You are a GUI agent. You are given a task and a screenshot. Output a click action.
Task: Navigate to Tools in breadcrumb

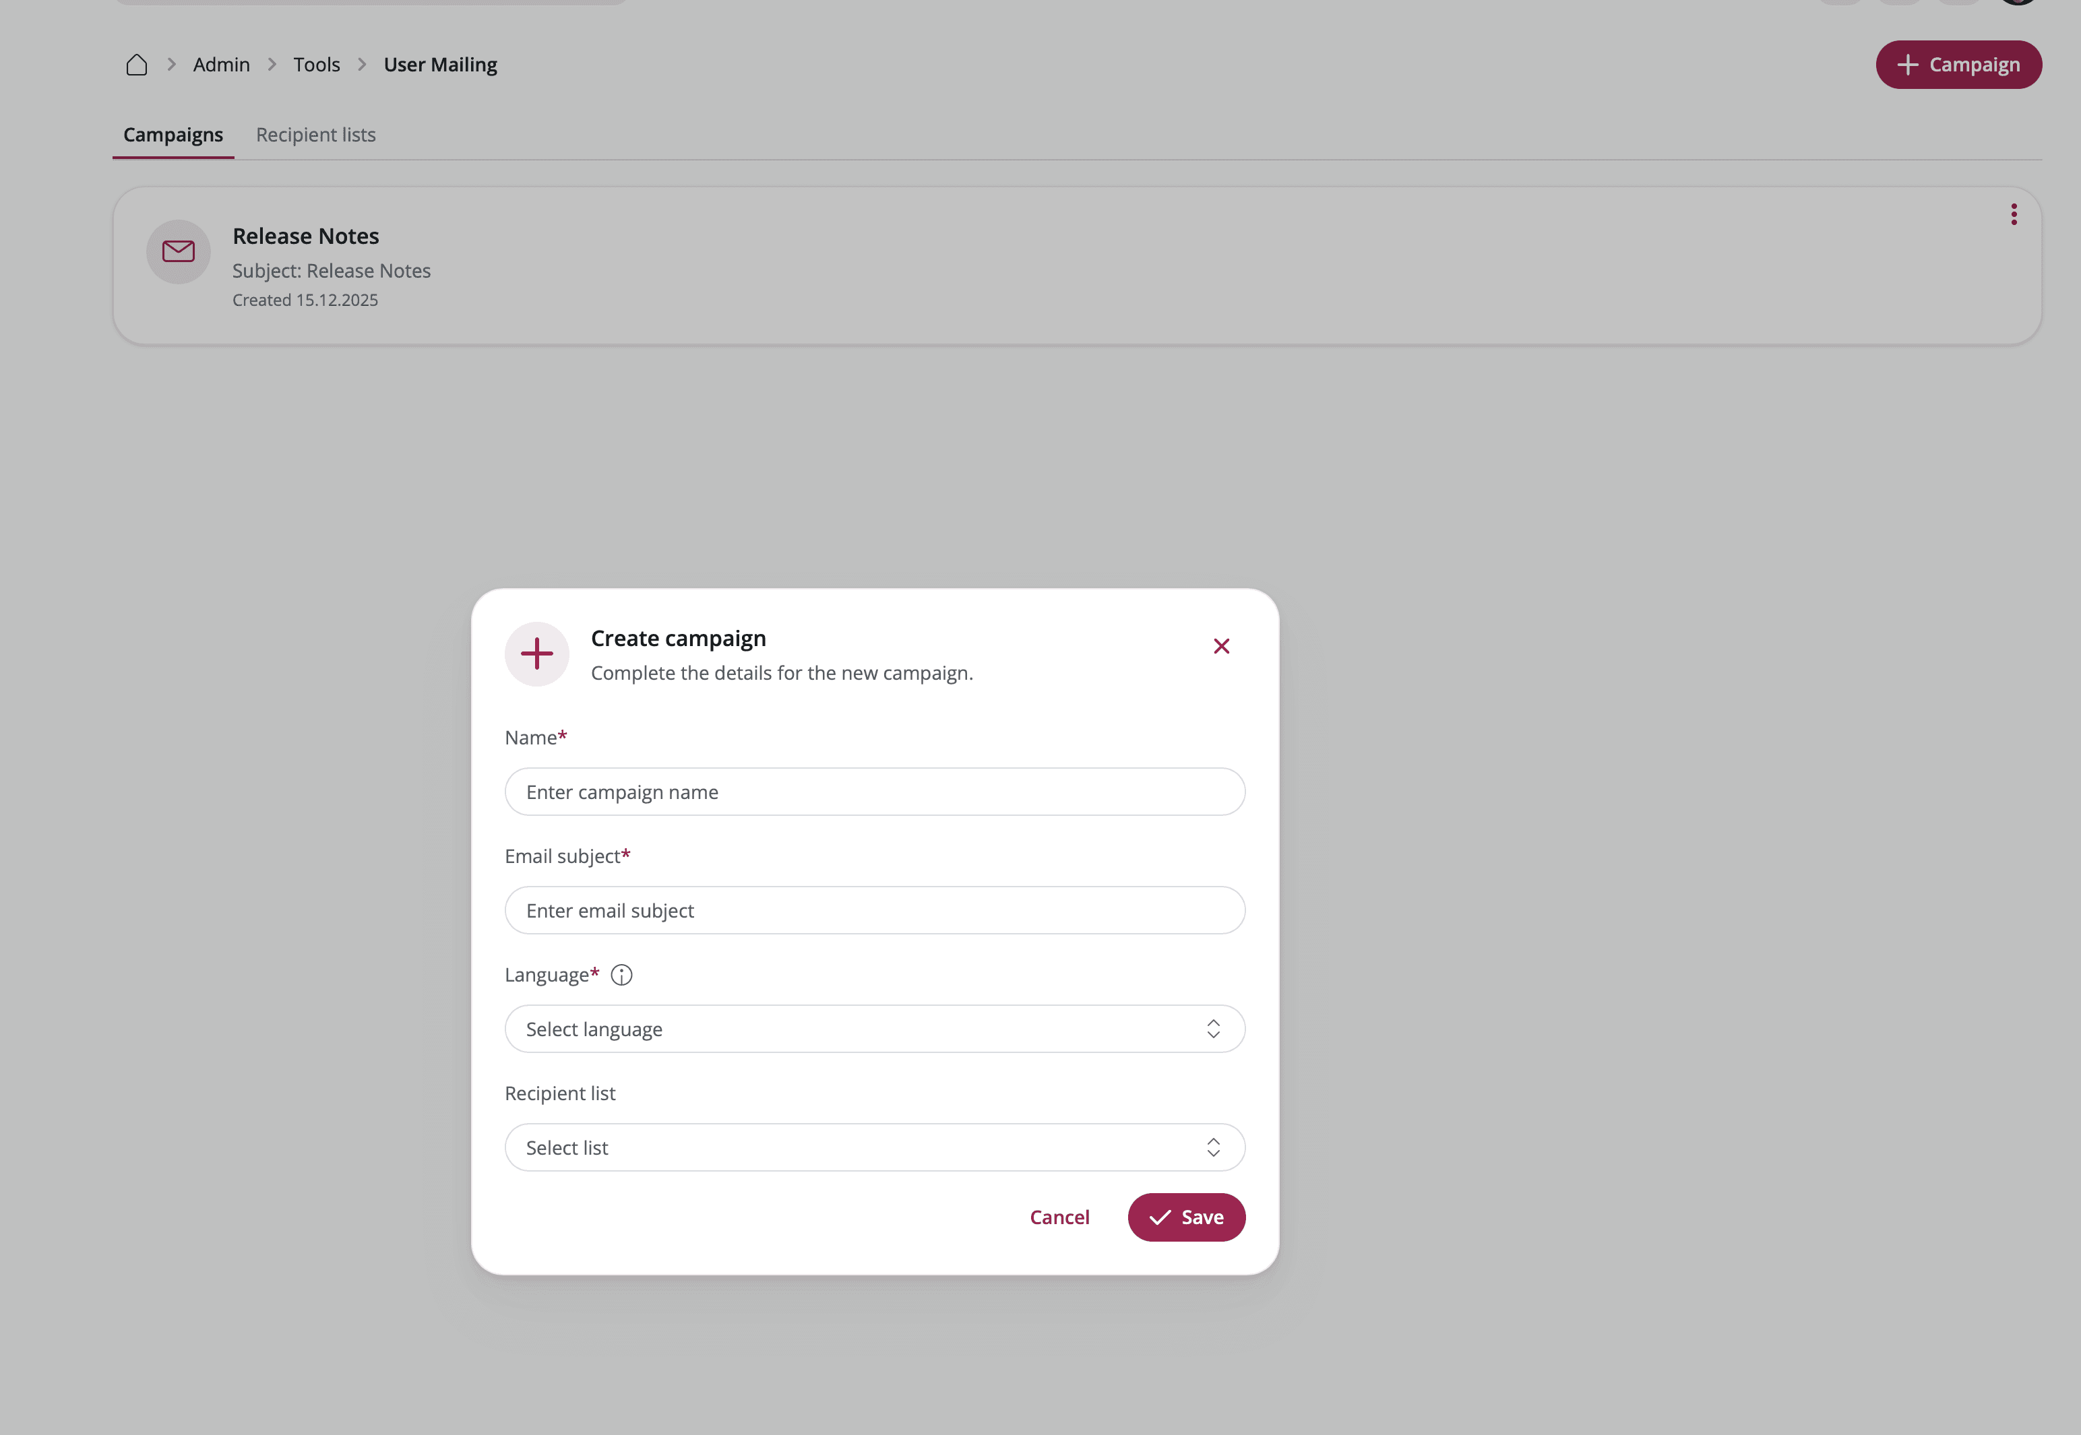coord(317,65)
